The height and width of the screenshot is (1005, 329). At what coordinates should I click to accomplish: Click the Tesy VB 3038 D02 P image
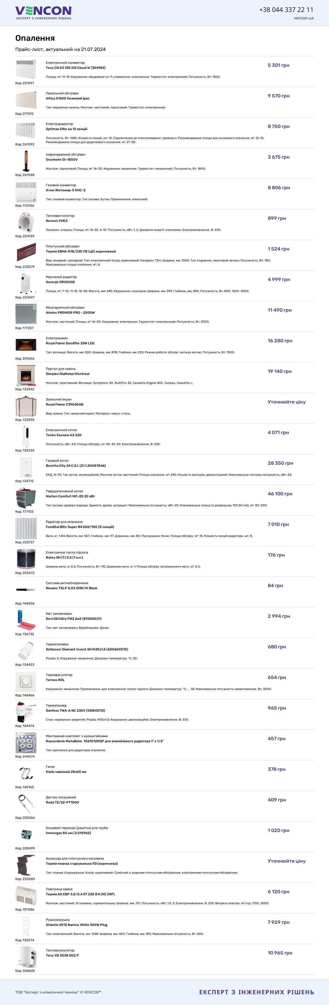coord(26,957)
